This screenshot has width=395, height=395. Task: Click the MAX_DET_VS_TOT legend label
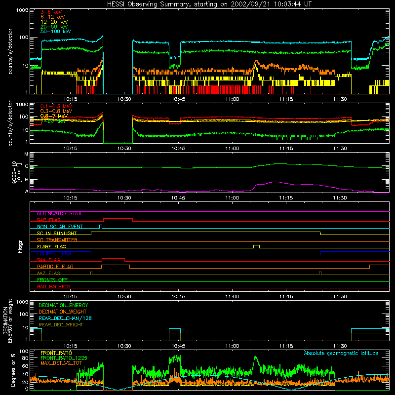61,363
